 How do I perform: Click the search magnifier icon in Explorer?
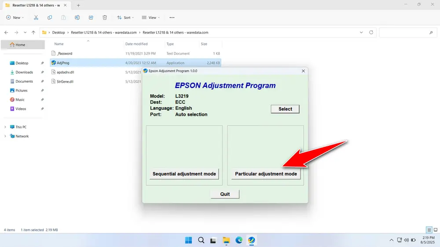click(431, 33)
